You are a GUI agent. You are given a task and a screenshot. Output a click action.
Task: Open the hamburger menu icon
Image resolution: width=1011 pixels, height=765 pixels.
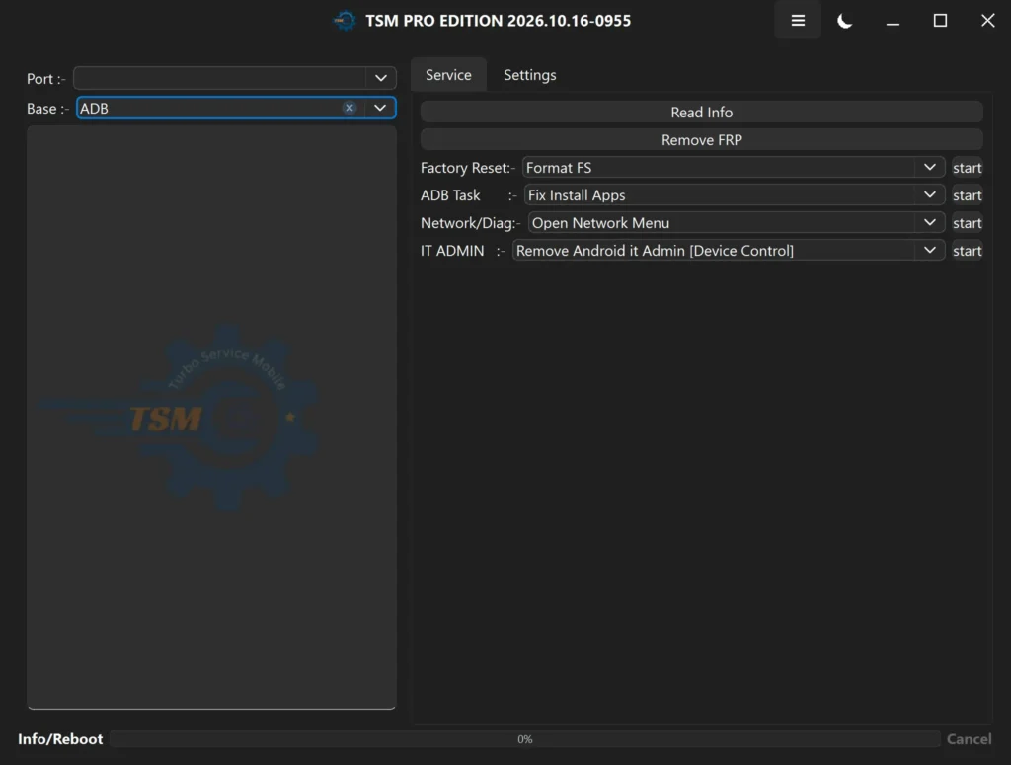point(798,21)
